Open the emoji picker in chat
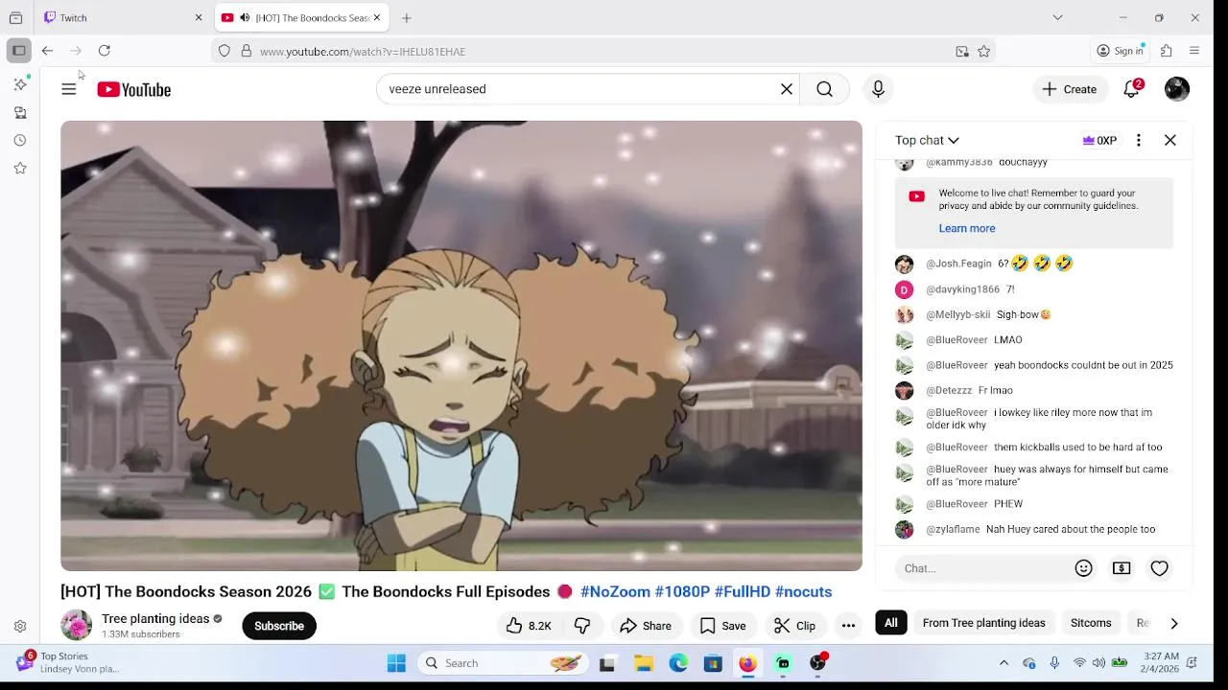 coord(1084,568)
